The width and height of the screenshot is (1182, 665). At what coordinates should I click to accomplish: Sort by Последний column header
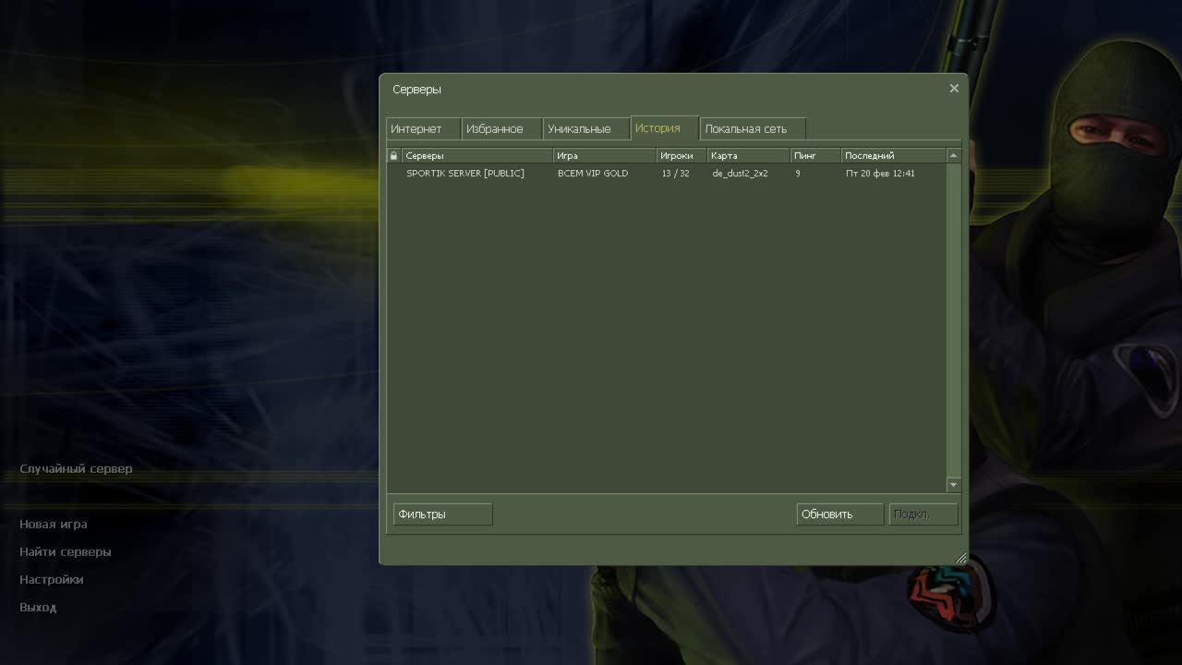coord(894,155)
